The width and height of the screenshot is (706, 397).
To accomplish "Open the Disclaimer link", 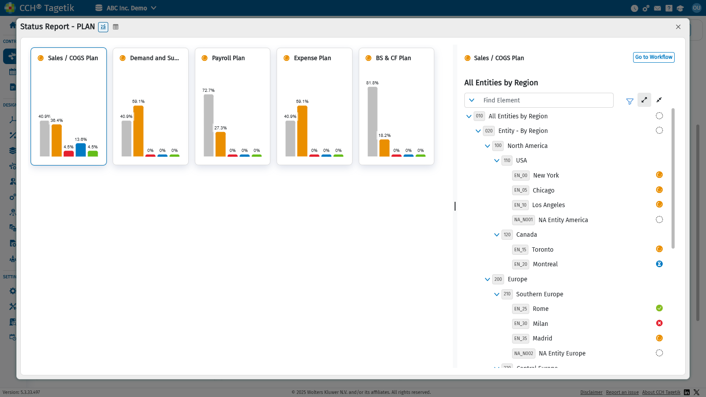I will (591, 392).
